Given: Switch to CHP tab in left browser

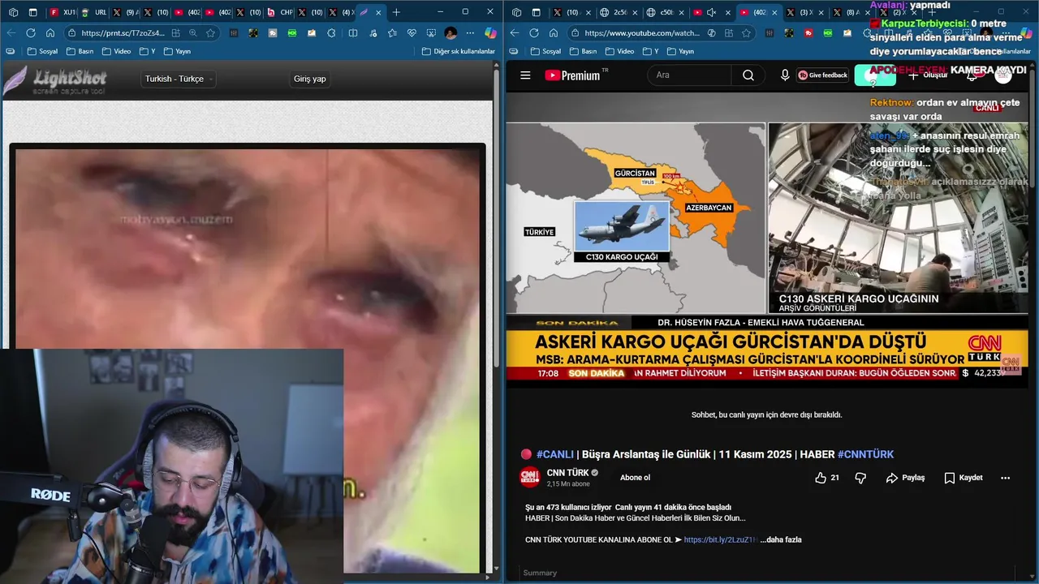Looking at the screenshot, I should click(x=279, y=12).
